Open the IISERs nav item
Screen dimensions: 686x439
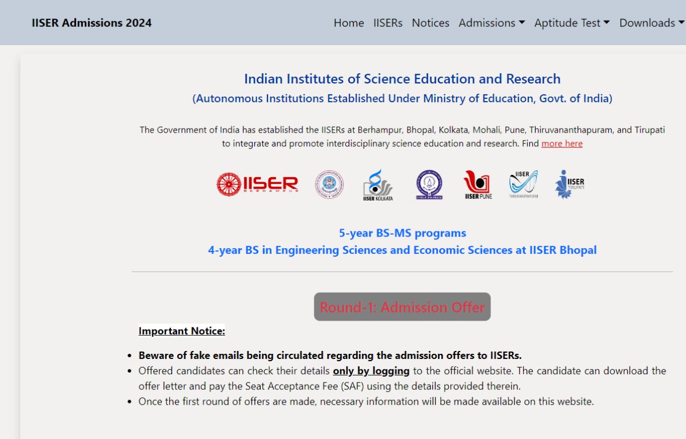(x=388, y=23)
